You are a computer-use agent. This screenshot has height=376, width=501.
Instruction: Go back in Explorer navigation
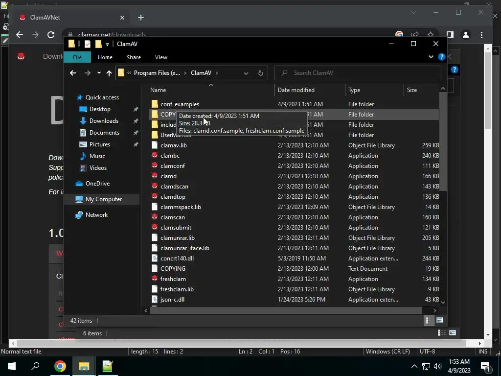(x=73, y=73)
